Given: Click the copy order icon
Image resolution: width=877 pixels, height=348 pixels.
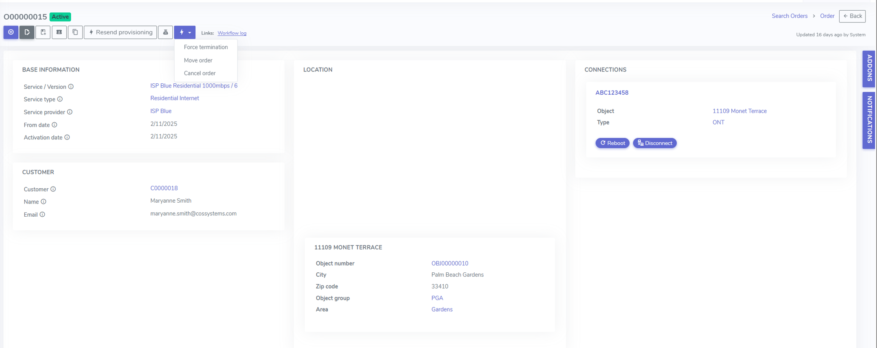Looking at the screenshot, I should click(75, 32).
